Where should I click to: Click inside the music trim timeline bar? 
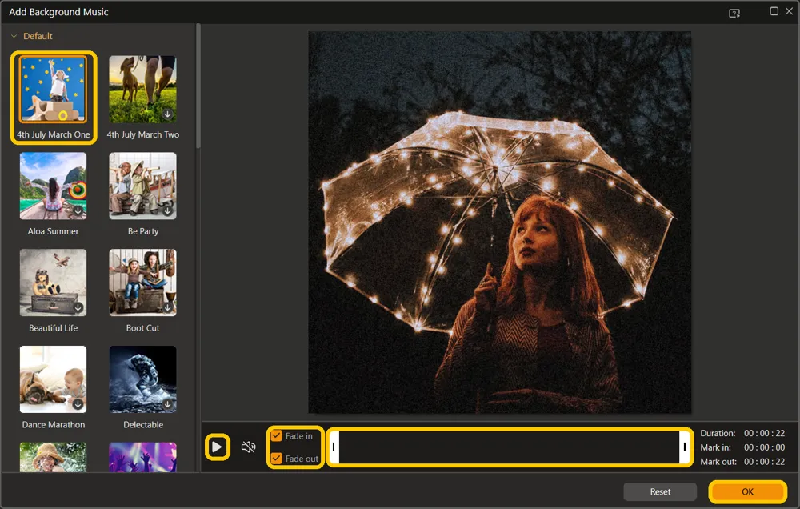[x=509, y=447]
